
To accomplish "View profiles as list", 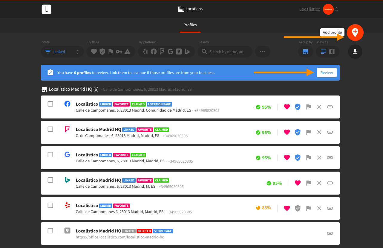I will click(323, 52).
